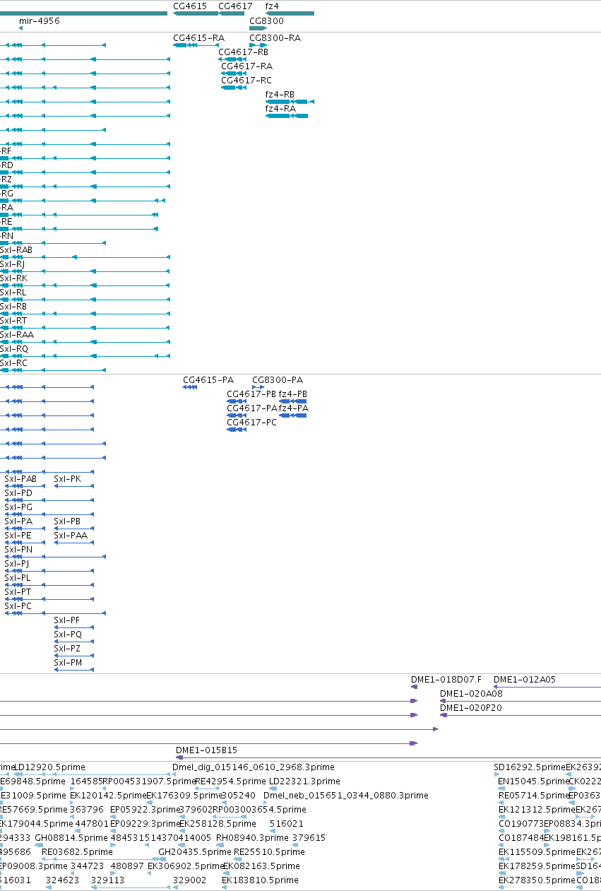Select Sxl-RK transcript label
This screenshot has width=601, height=891.
13,278
